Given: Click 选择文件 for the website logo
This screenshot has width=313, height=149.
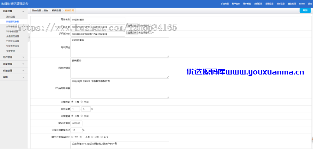Looking at the screenshot, I should click(x=132, y=26).
